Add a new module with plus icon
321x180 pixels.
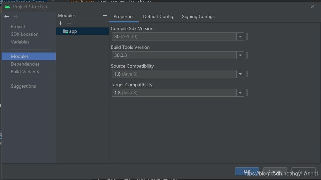point(60,23)
